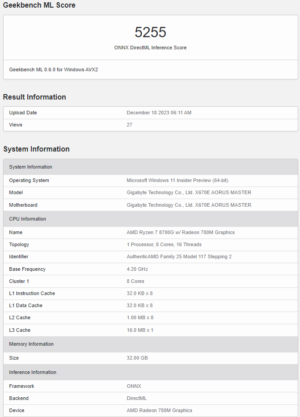This screenshot has height=417, width=300.
Task: Select the L3 Cache label
Action: click(x=20, y=330)
